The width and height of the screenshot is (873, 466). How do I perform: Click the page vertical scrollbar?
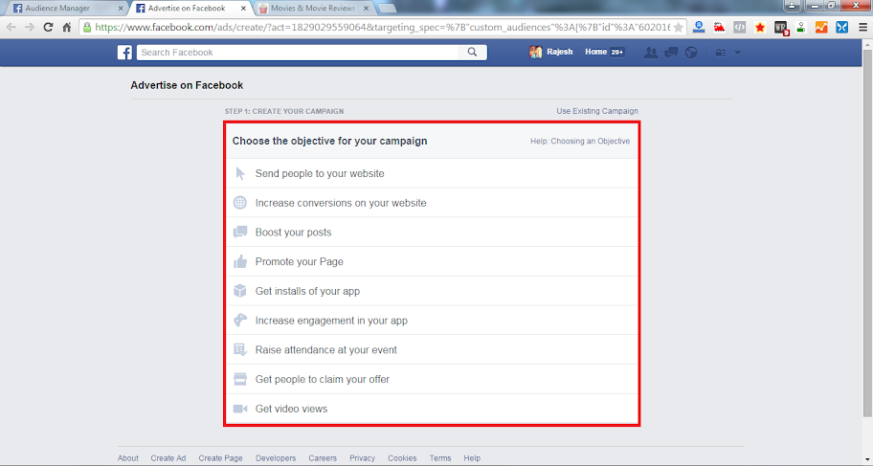[x=867, y=233]
